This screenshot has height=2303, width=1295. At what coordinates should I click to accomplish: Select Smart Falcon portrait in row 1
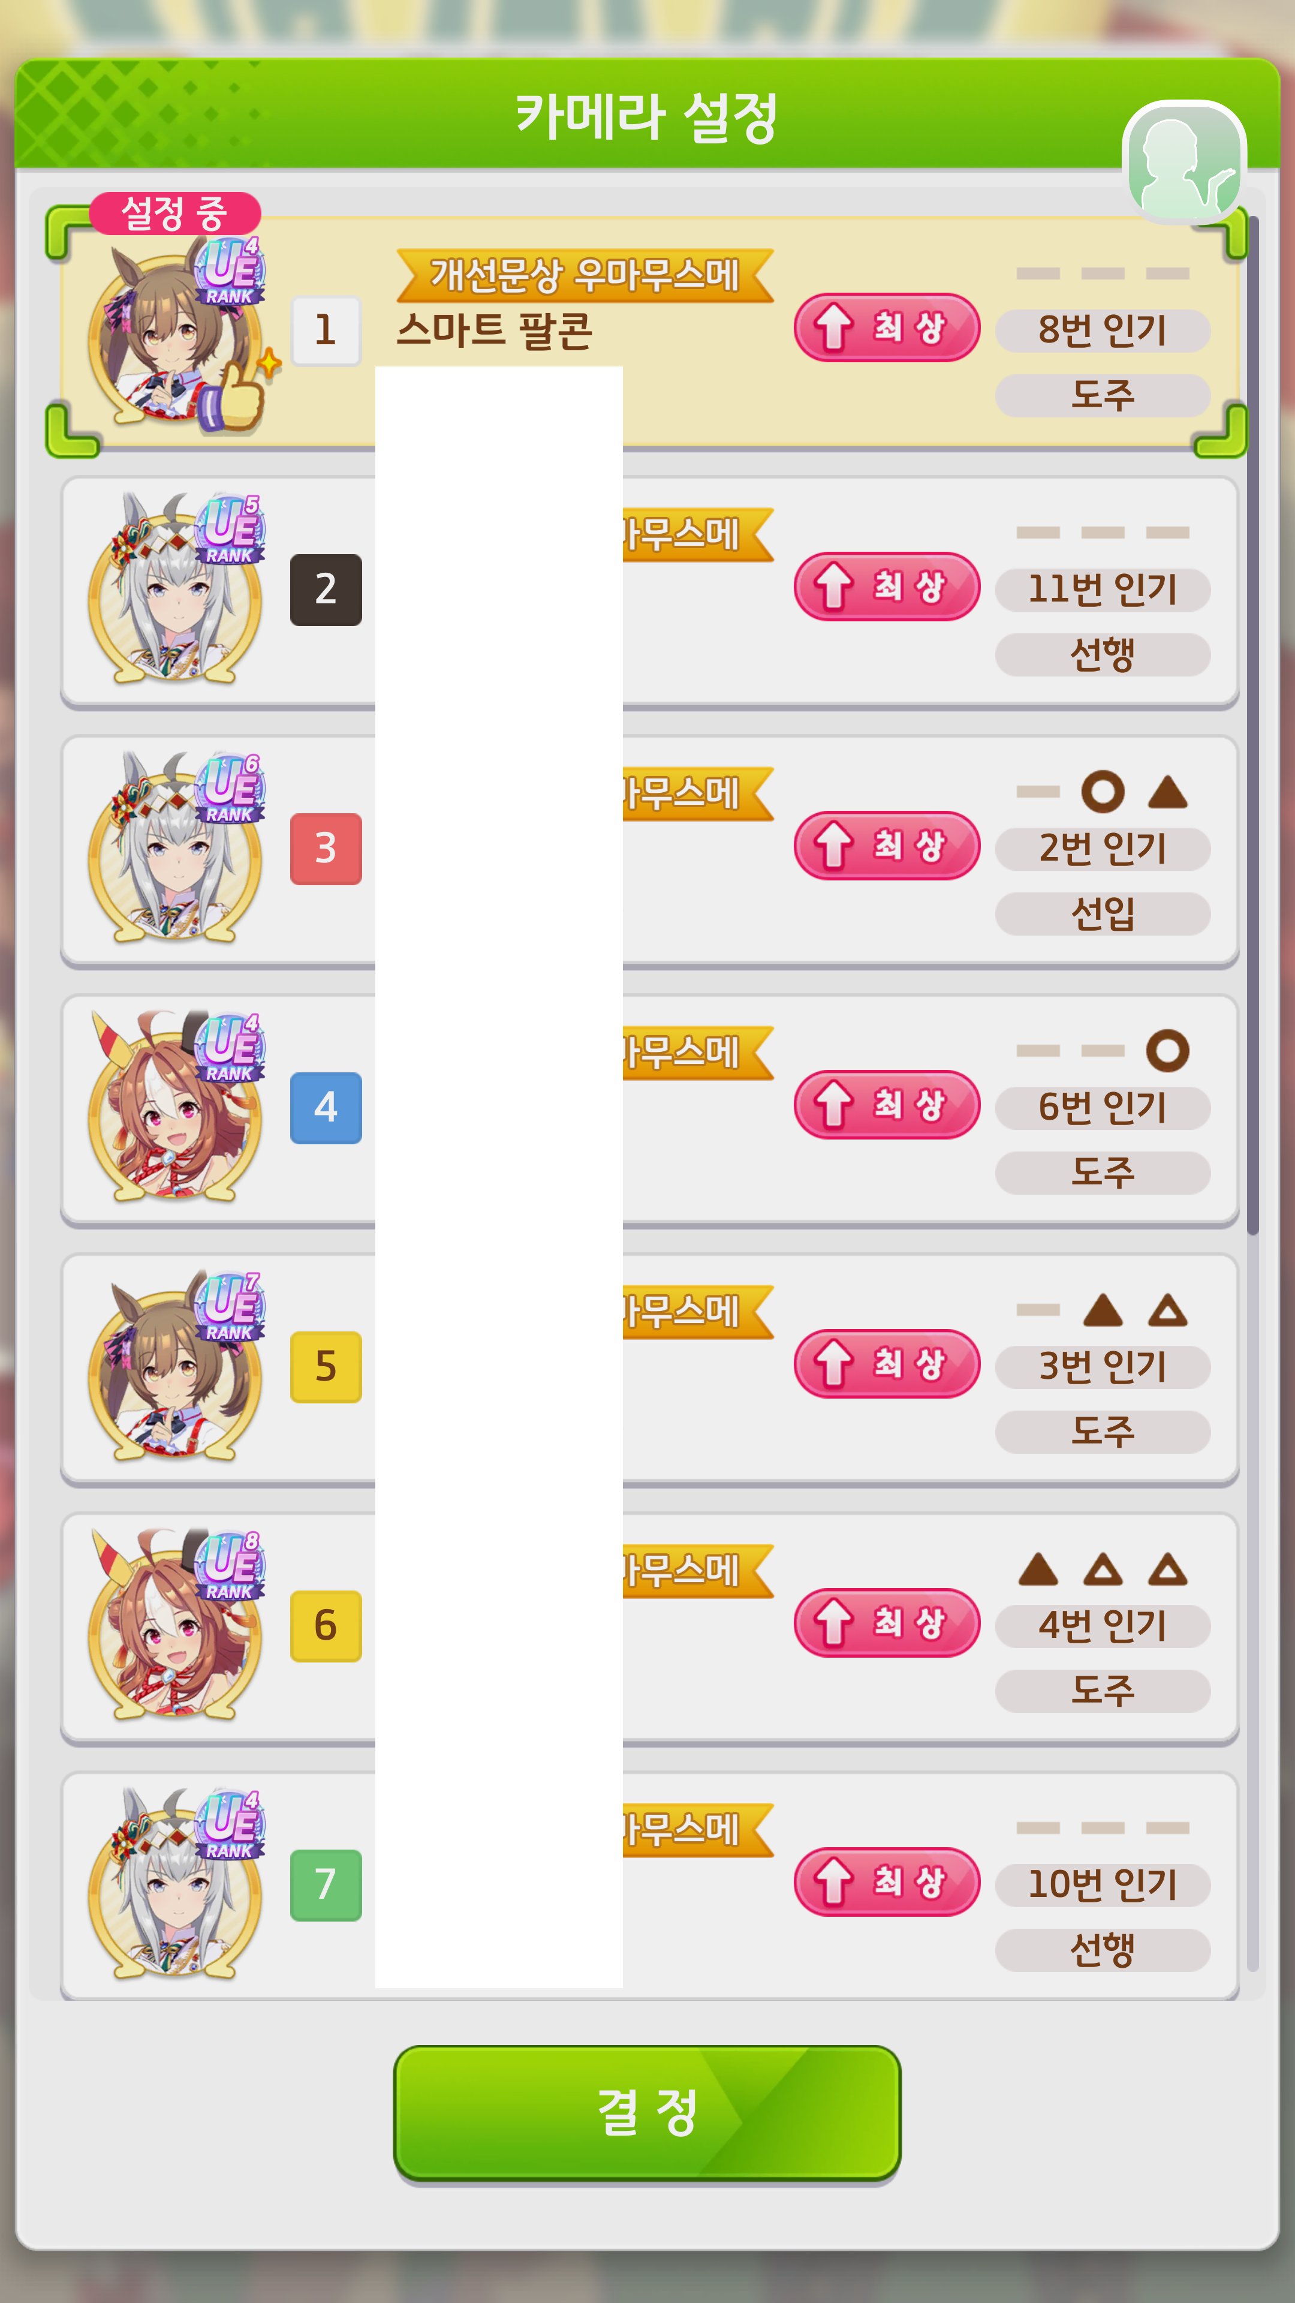[x=176, y=338]
